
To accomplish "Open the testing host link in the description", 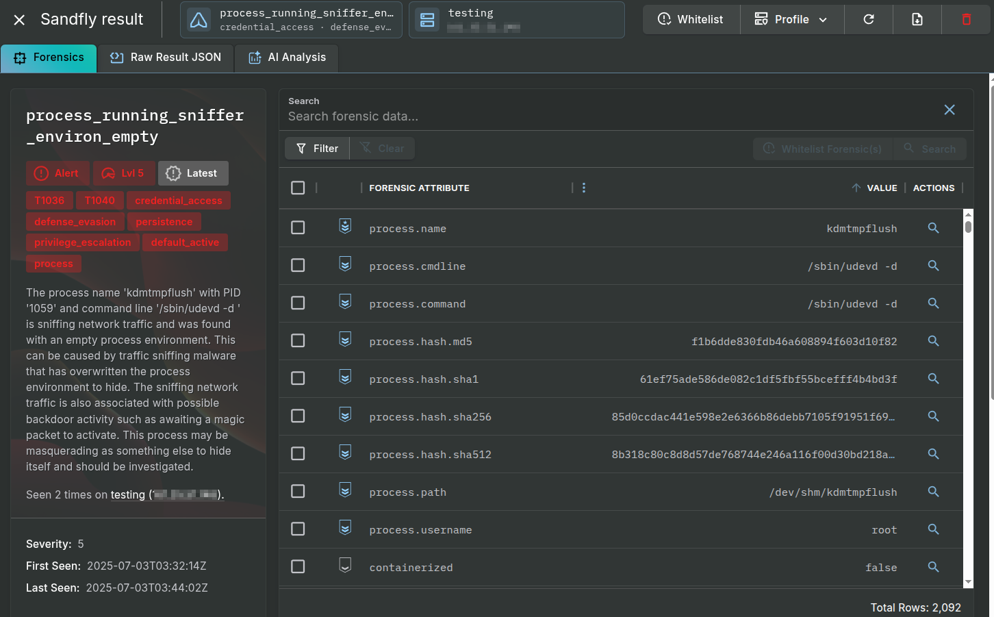I will pos(166,494).
